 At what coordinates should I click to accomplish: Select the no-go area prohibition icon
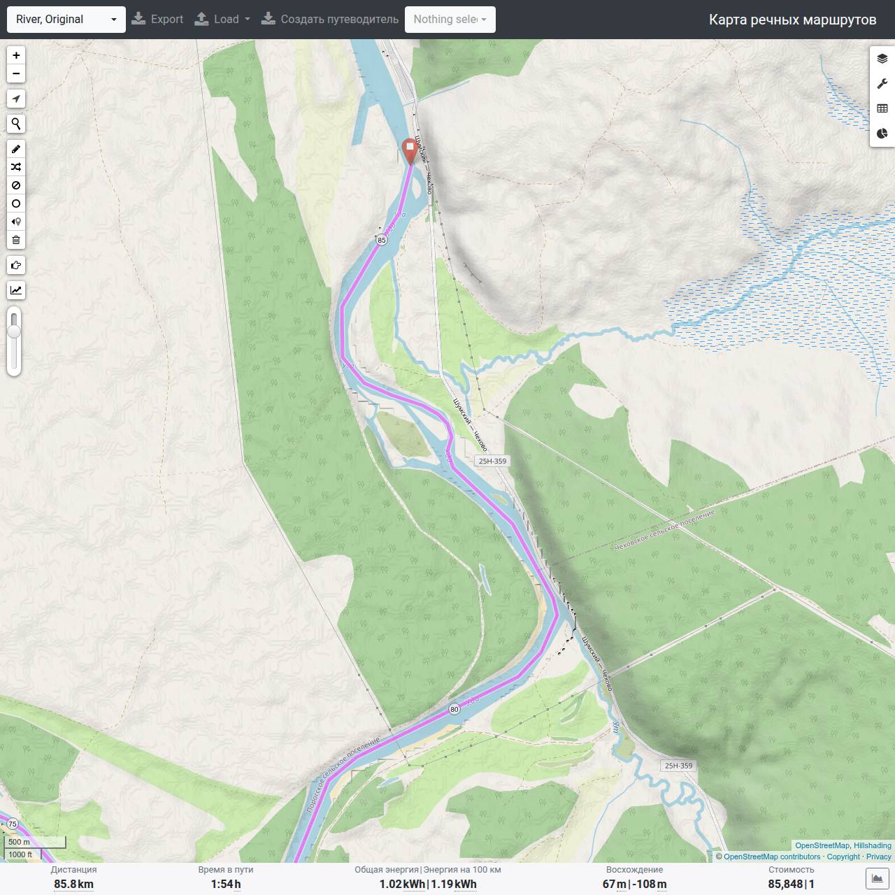pyautogui.click(x=16, y=185)
